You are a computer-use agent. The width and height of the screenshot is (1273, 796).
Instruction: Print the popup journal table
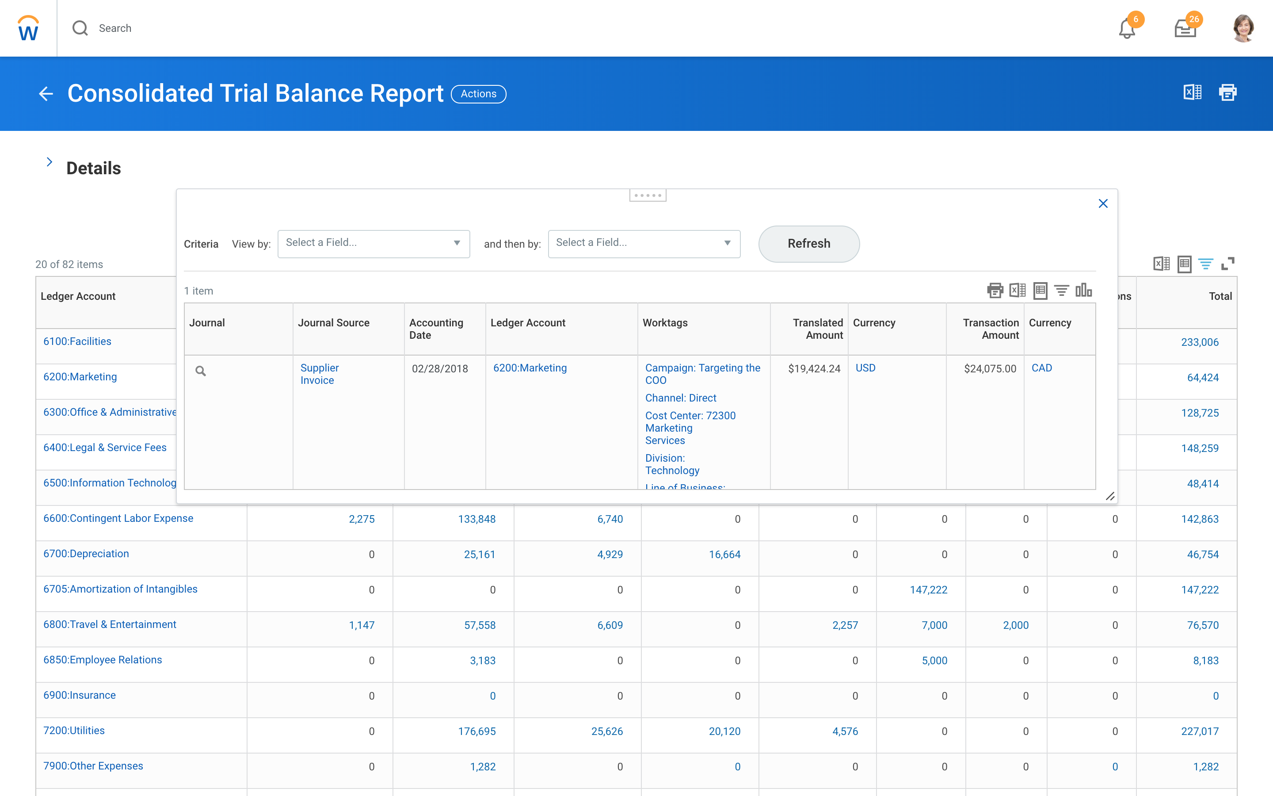[x=995, y=290]
